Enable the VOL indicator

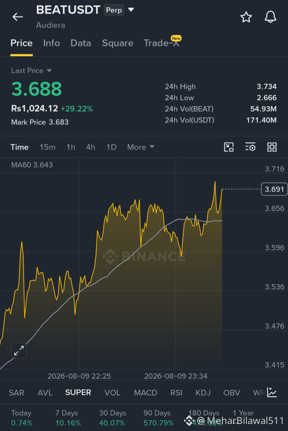pos(112,393)
